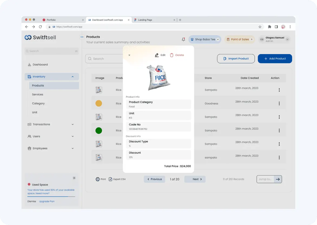Collapse the Inventory sidebar section
317x225 pixels.
[x=72, y=77]
